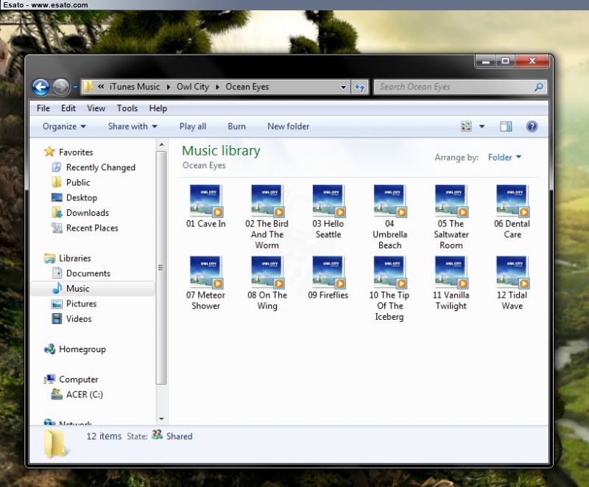Image resolution: width=589 pixels, height=487 pixels.
Task: Click the folder icon in address bar
Action: [88, 87]
